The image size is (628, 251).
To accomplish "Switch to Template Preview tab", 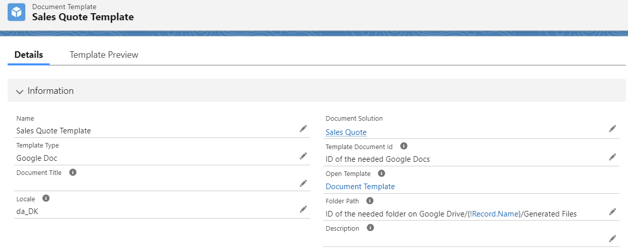I will 104,55.
